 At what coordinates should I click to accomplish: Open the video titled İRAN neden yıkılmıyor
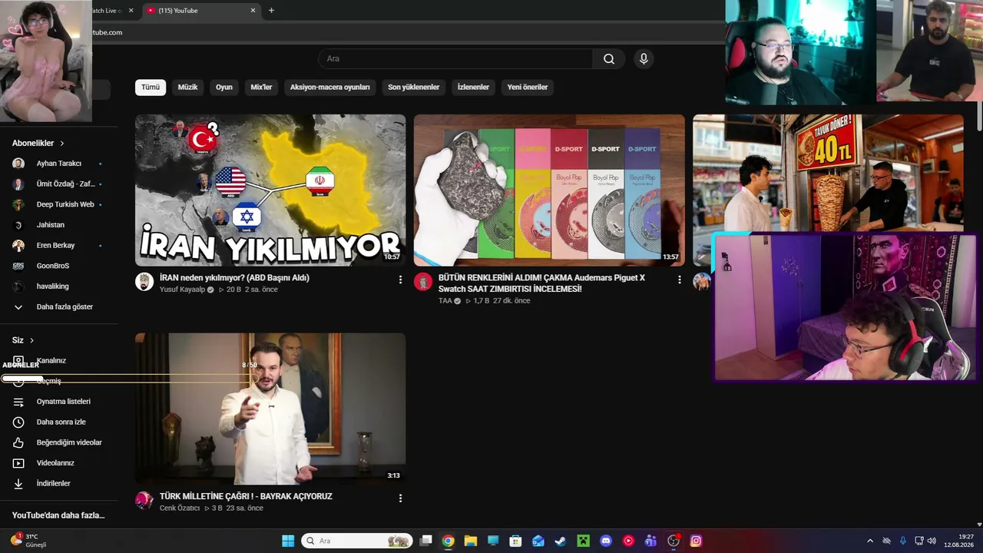234,278
